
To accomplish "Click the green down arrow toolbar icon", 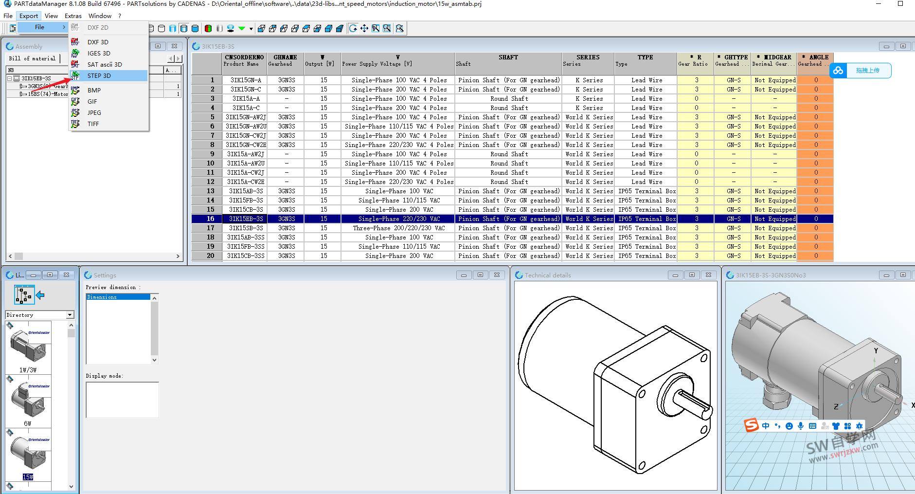I will (242, 28).
